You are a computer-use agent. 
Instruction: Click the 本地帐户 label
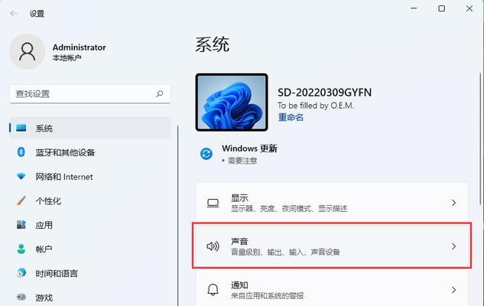click(x=67, y=57)
